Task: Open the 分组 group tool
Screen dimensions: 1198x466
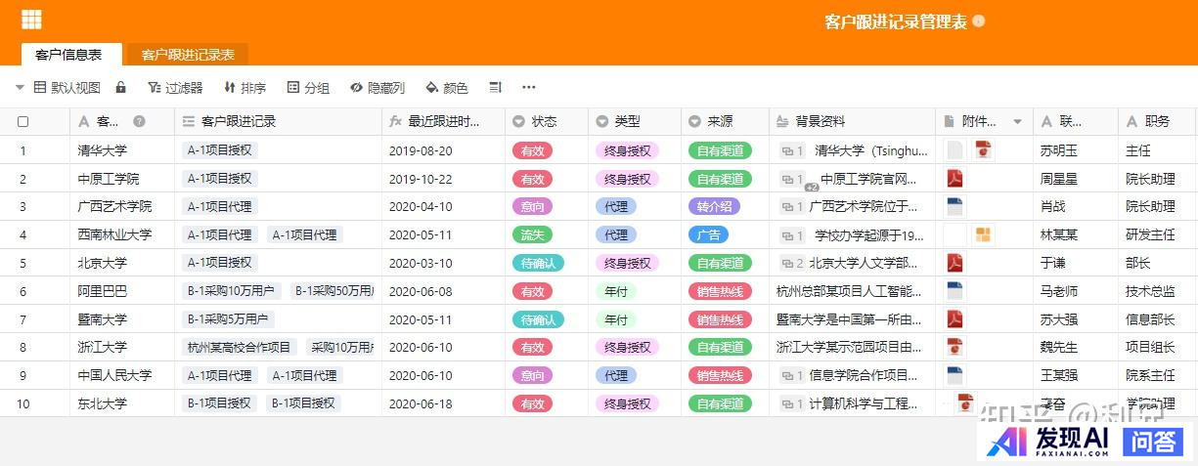Action: point(308,87)
